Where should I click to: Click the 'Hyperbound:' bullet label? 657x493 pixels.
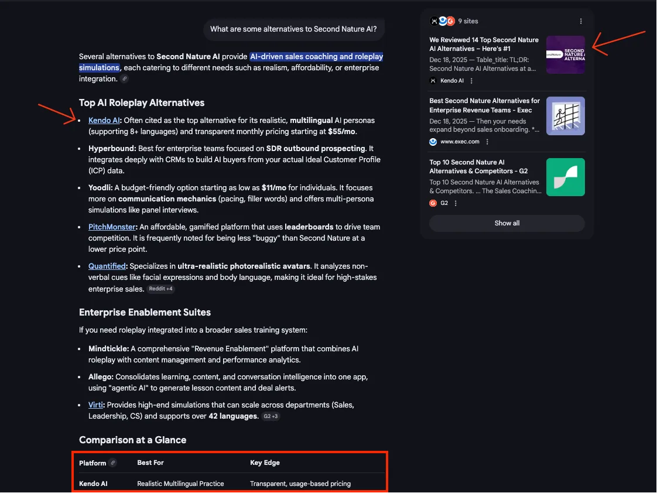tap(112, 149)
